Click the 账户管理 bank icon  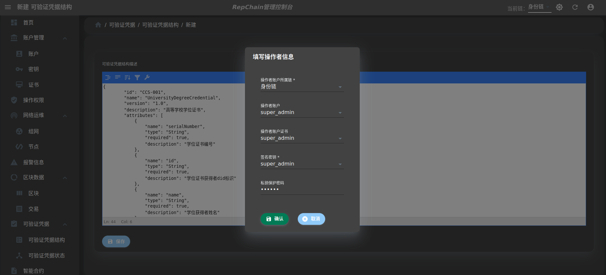[14, 38]
